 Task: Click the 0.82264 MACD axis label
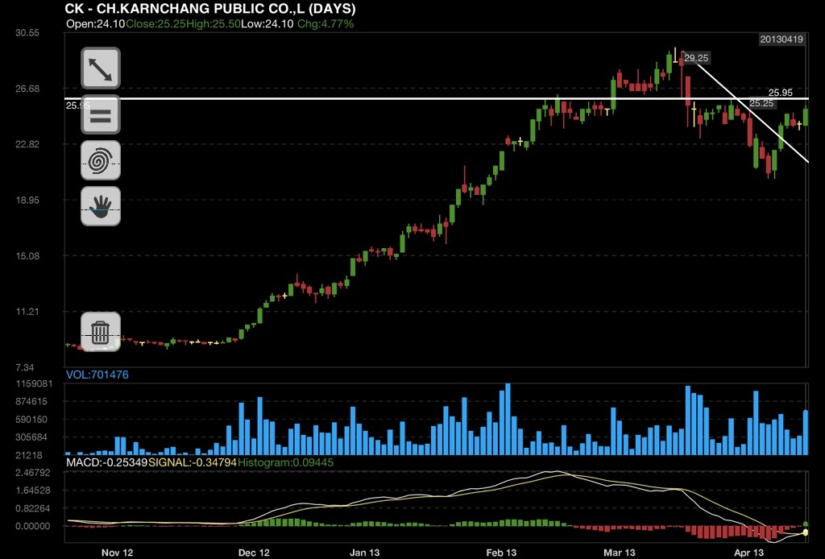33,508
